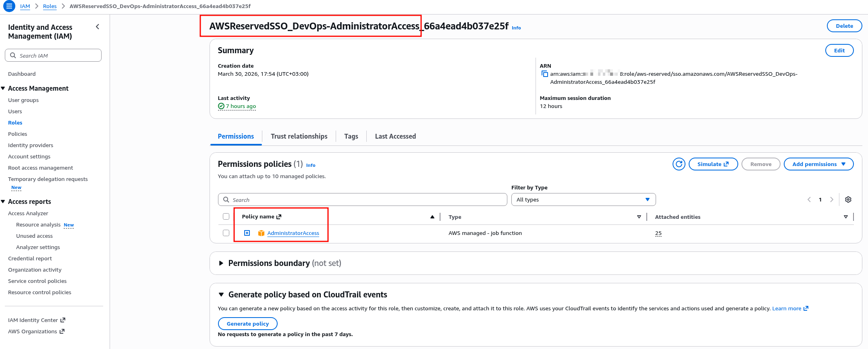Open the AdministratorAccess policy link

click(x=293, y=233)
